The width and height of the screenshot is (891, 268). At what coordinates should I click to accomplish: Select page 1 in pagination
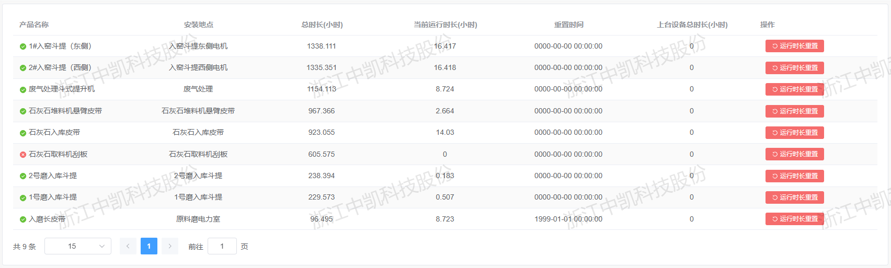point(149,246)
